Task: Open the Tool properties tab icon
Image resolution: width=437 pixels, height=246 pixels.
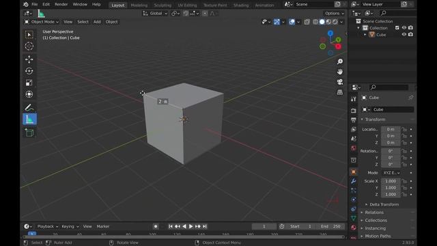Action: click(x=354, y=98)
